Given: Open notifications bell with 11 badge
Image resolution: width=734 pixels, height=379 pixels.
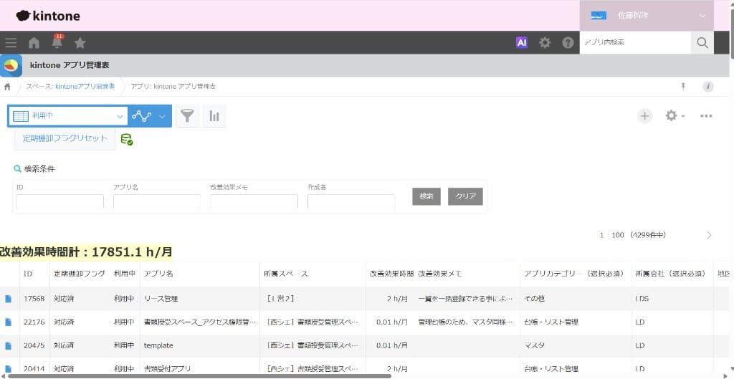Looking at the screenshot, I should pyautogui.click(x=57, y=42).
